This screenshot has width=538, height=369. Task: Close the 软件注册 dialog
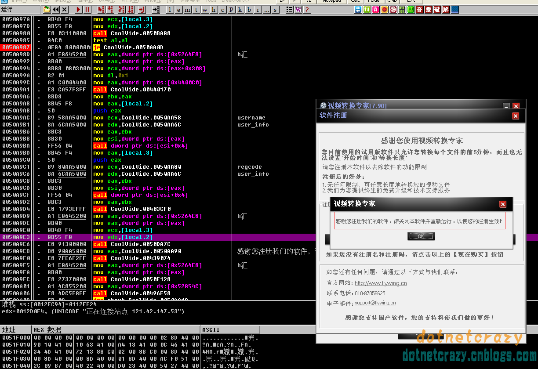click(x=516, y=116)
